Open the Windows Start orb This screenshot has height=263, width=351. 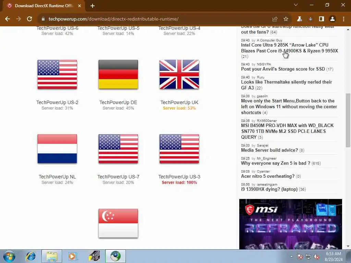click(9, 256)
